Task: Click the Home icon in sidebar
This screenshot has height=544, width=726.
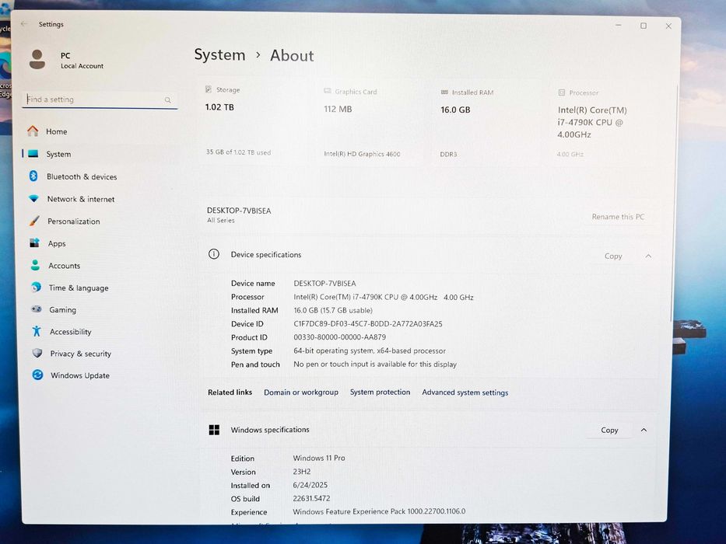Action: pos(33,131)
